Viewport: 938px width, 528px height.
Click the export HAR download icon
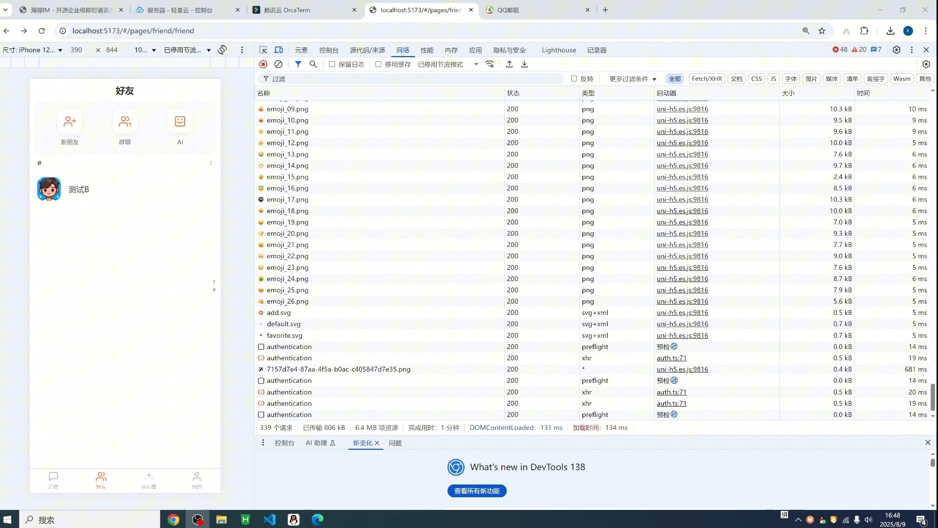[x=524, y=64]
